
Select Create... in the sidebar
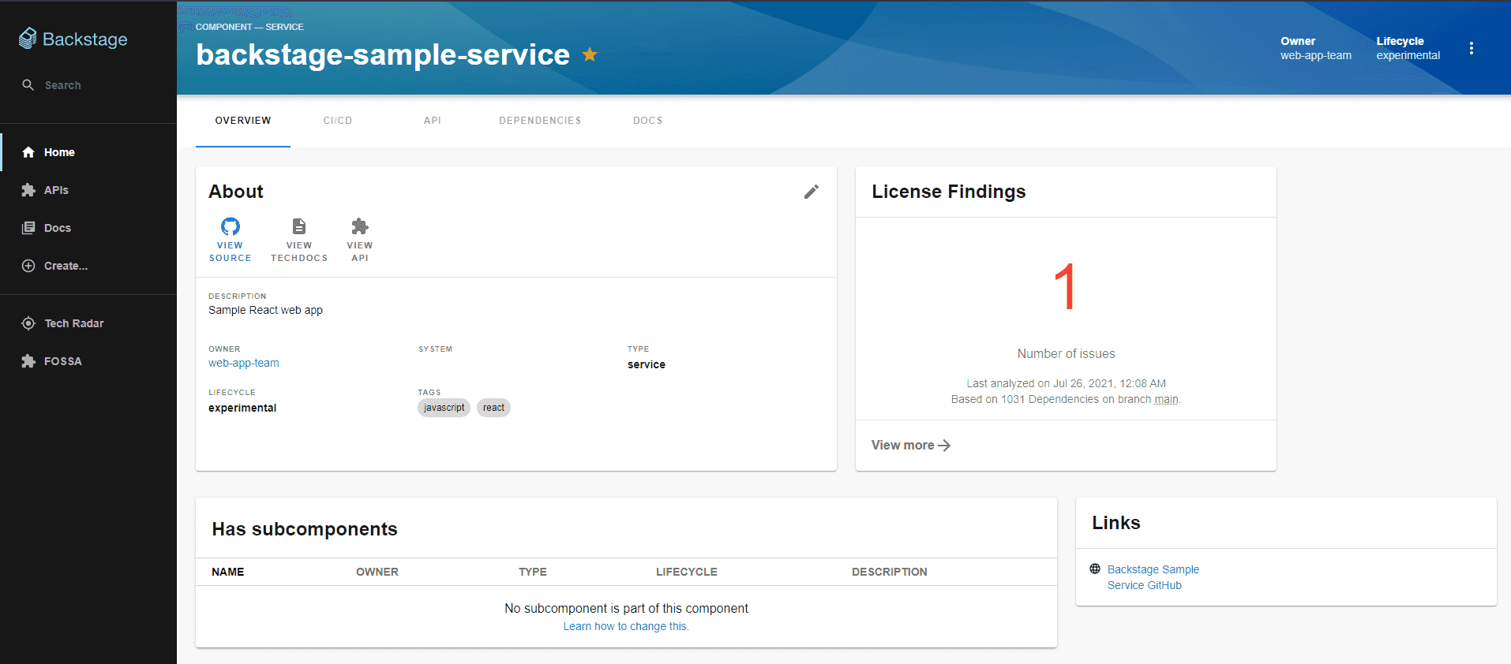(88, 266)
